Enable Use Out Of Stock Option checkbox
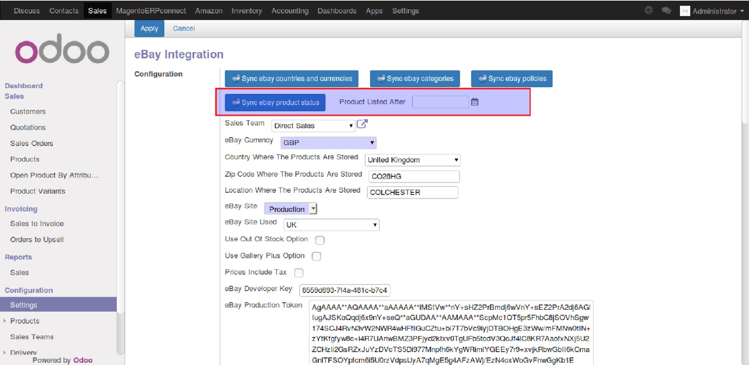The width and height of the screenshot is (749, 365). (320, 240)
